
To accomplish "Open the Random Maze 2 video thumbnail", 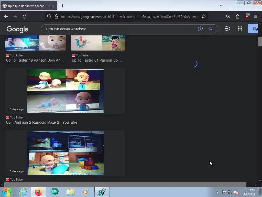I will pos(65,91).
